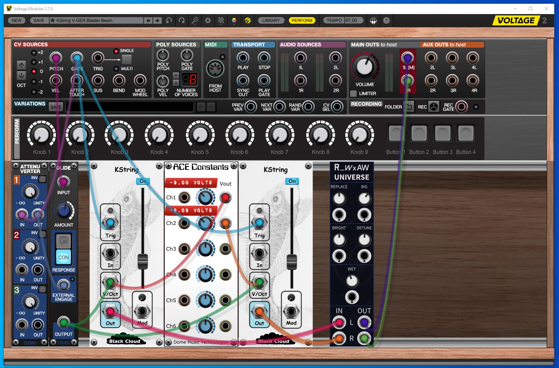Image resolution: width=559 pixels, height=368 pixels.
Task: Click the TRIG jack in CV Sources
Action: 98,58
